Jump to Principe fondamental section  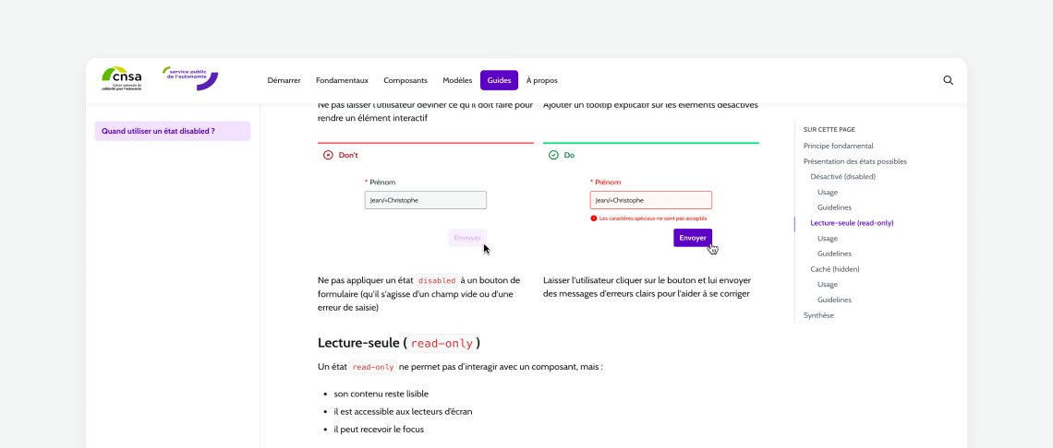pos(838,146)
